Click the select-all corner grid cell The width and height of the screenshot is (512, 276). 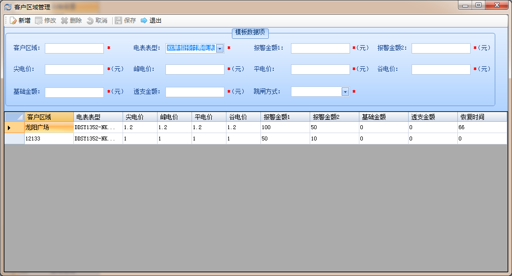pyautogui.click(x=14, y=117)
